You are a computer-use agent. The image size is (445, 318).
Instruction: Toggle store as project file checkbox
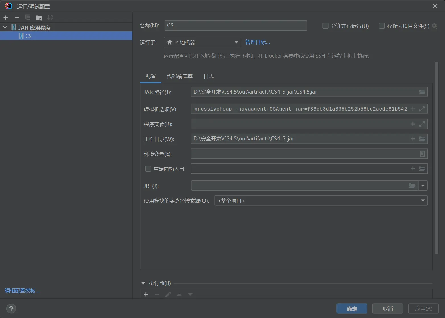tap(382, 26)
